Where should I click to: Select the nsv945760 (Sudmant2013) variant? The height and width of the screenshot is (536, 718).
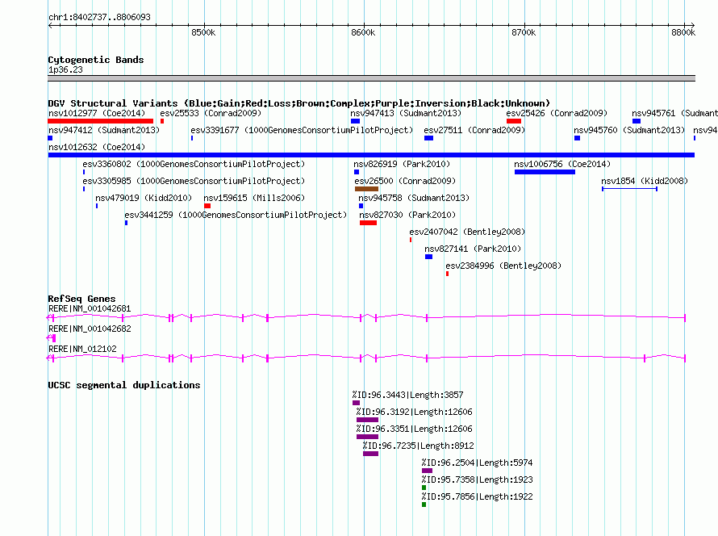click(629, 130)
